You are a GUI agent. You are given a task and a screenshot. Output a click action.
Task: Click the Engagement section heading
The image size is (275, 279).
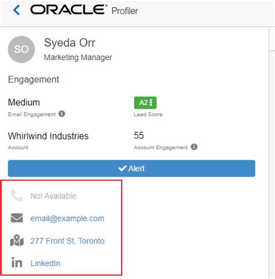tap(34, 79)
